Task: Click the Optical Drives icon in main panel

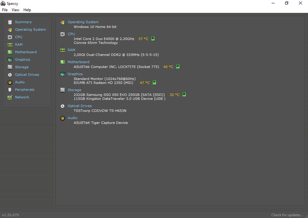Action: (63, 106)
